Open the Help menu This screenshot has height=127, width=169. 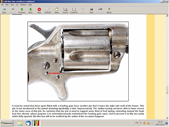30,5
